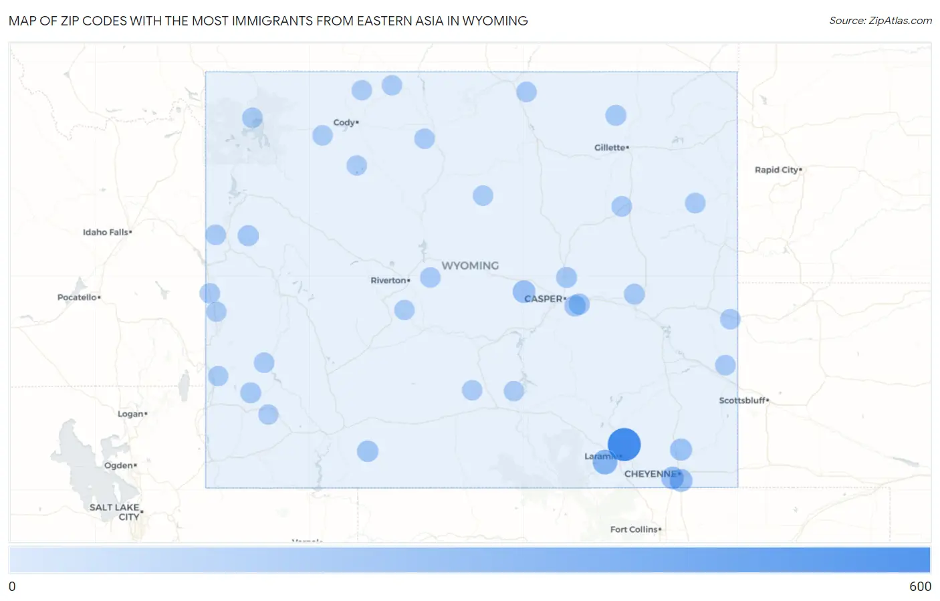Click the SALT LAKE CITY label

[115, 512]
